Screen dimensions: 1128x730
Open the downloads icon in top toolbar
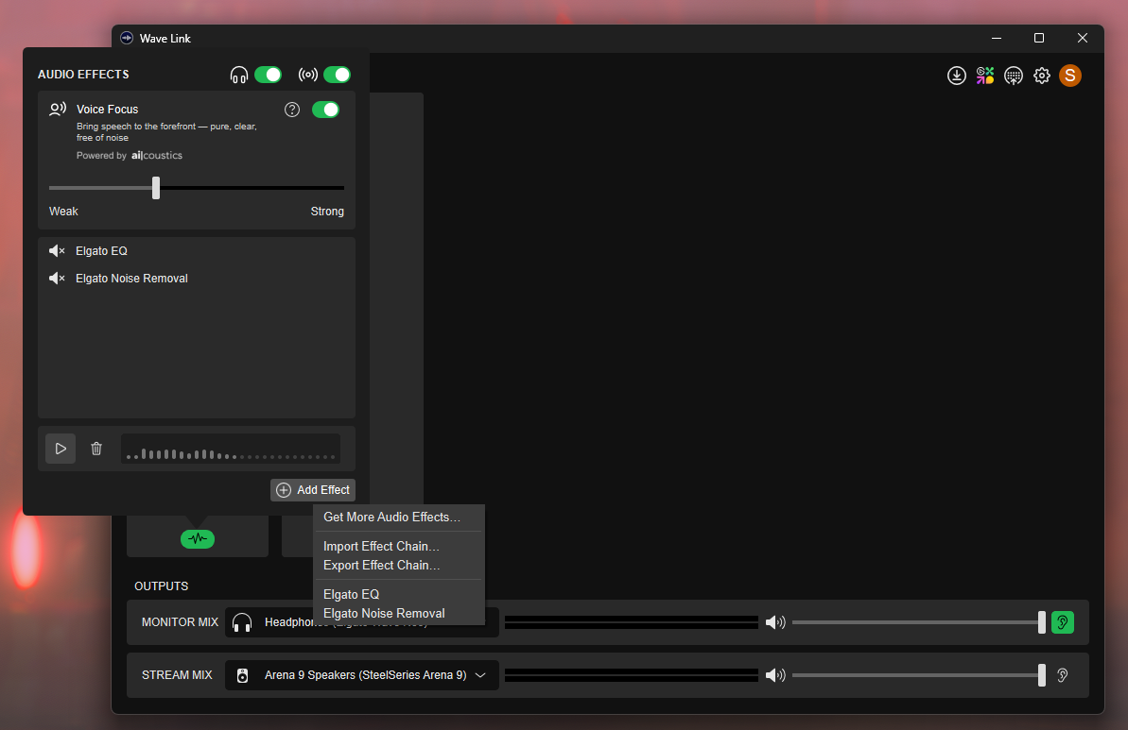click(x=956, y=76)
